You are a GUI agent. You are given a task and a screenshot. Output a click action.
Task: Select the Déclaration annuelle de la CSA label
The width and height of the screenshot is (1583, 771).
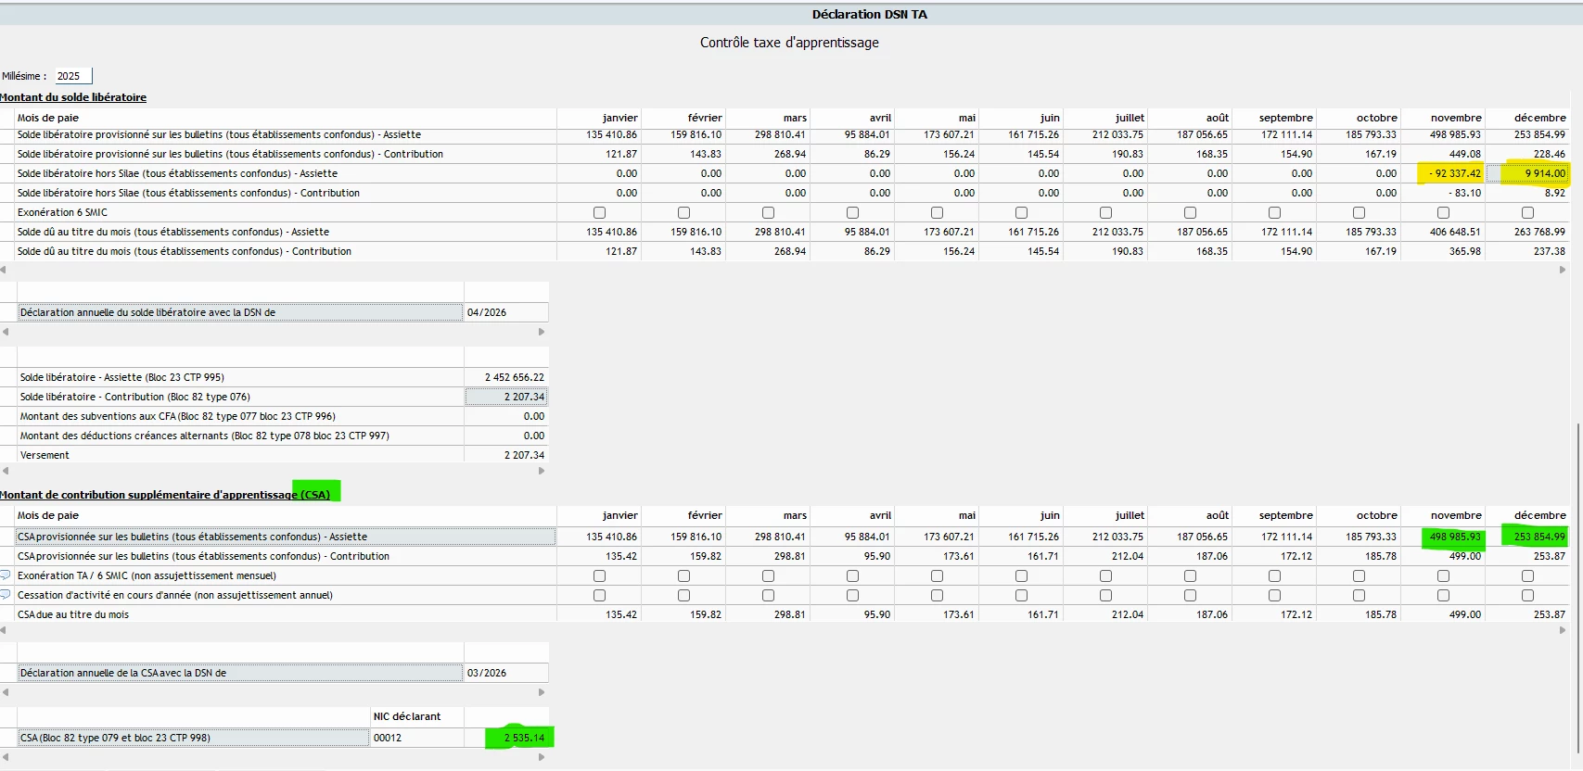[240, 673]
